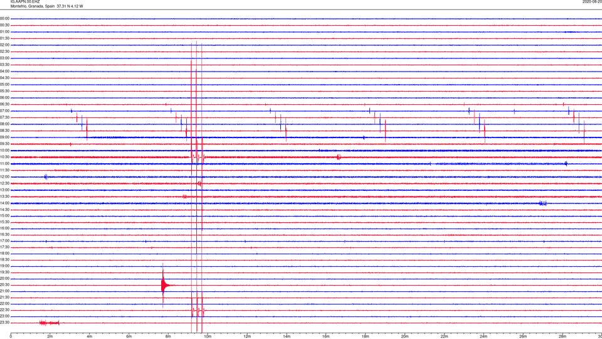Select the 22:30 trace label
The height and width of the screenshot is (339, 602).
pyautogui.click(x=4, y=310)
